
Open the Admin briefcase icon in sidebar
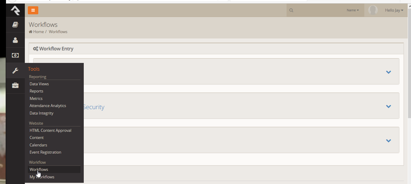pos(15,86)
